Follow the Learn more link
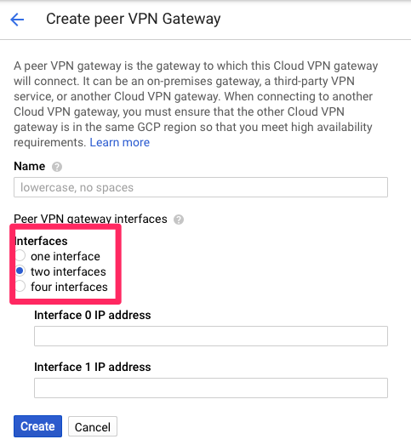This screenshot has height=445, width=411. click(x=119, y=142)
